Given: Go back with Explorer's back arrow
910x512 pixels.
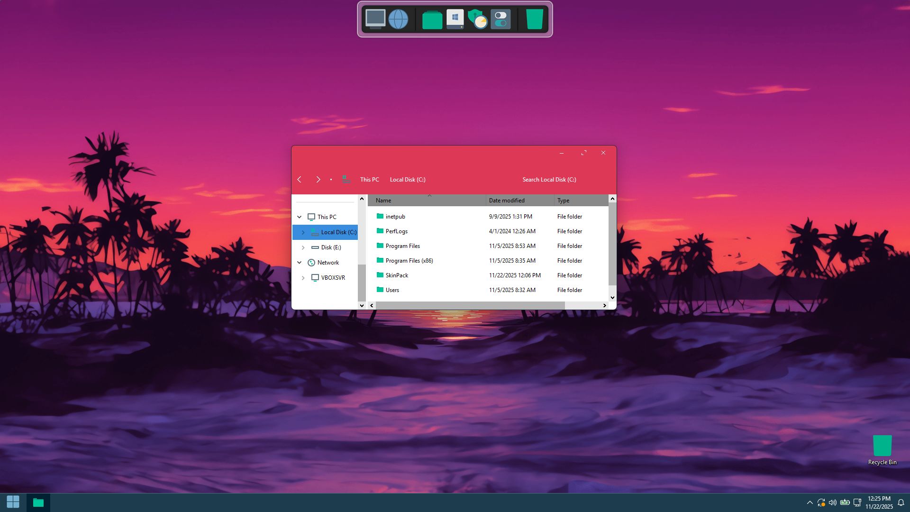Looking at the screenshot, I should [300, 180].
